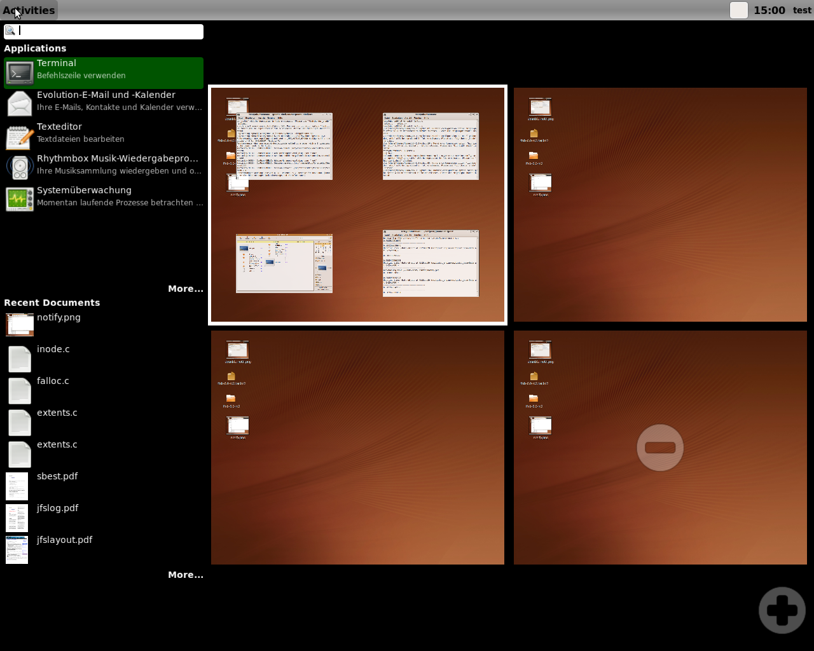Click the Activities button
The width and height of the screenshot is (814, 651).
click(29, 10)
